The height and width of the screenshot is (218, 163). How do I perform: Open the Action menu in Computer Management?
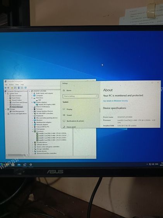coord(11,85)
